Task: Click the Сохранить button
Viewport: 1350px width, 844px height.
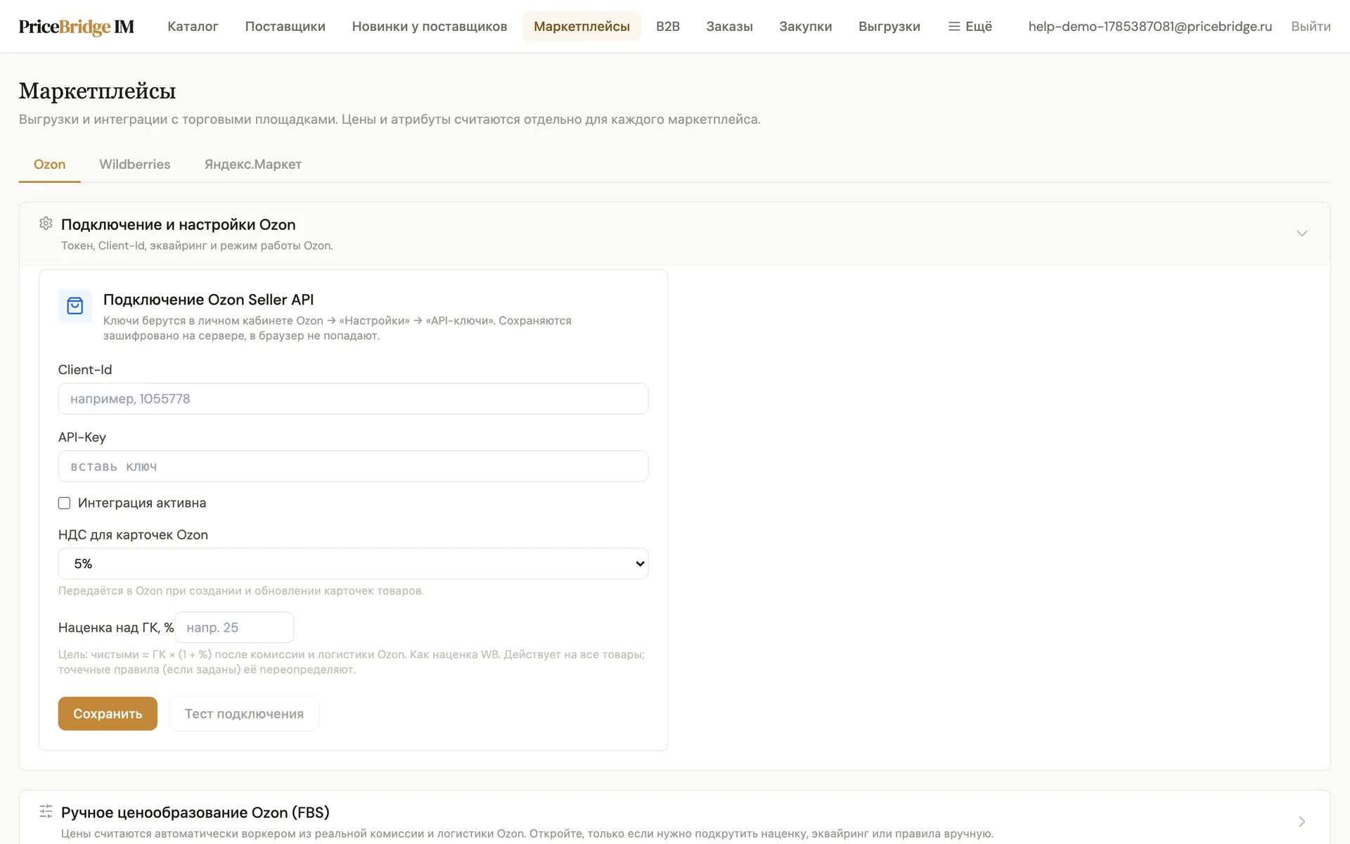Action: point(108,713)
